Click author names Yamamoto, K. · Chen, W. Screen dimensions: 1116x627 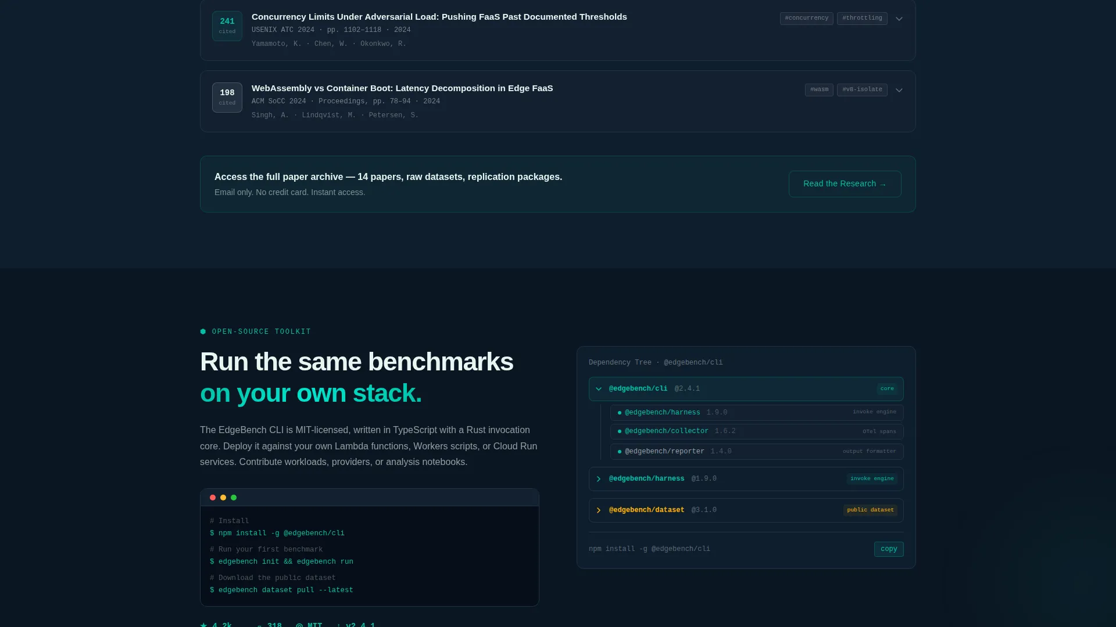299,44
